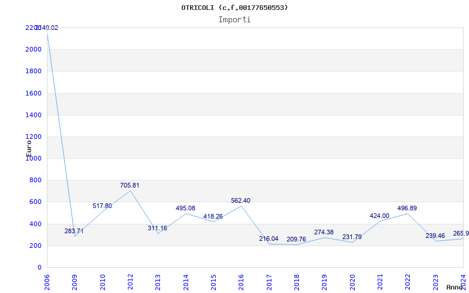Click the 200 value on Euro axis
This screenshot has width=469, height=293.
coord(35,246)
